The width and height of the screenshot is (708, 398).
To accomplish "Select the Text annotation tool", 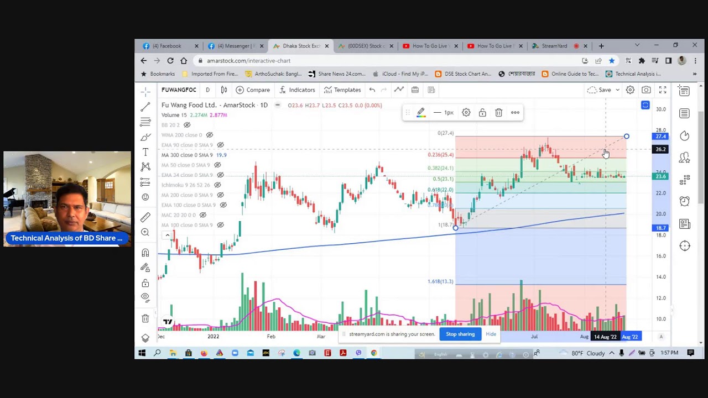I will tap(145, 152).
